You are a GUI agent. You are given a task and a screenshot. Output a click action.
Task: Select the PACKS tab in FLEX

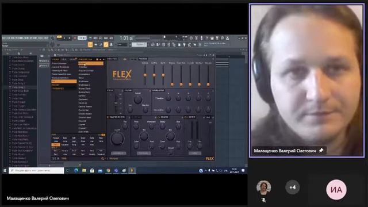56,59
